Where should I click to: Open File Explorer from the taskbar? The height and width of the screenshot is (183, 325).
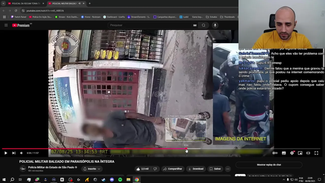(x=128, y=180)
